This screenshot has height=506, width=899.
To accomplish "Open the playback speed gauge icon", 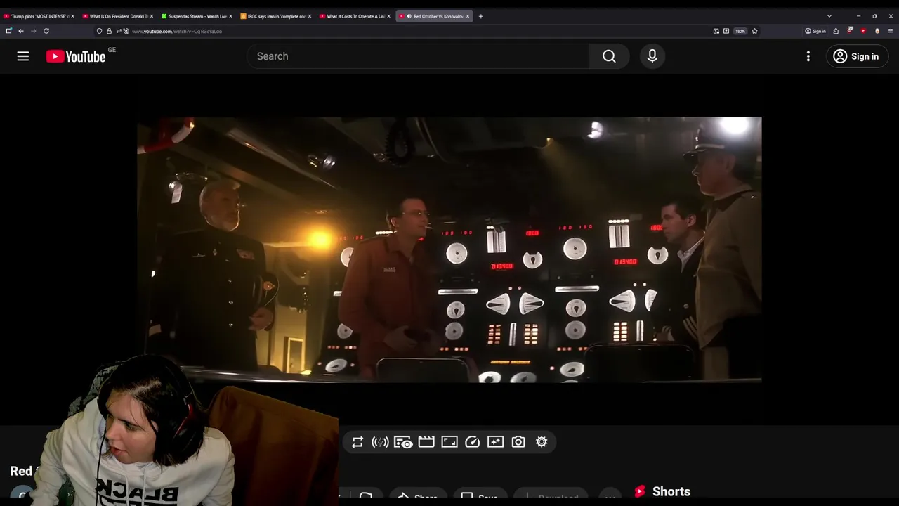I will click(473, 442).
